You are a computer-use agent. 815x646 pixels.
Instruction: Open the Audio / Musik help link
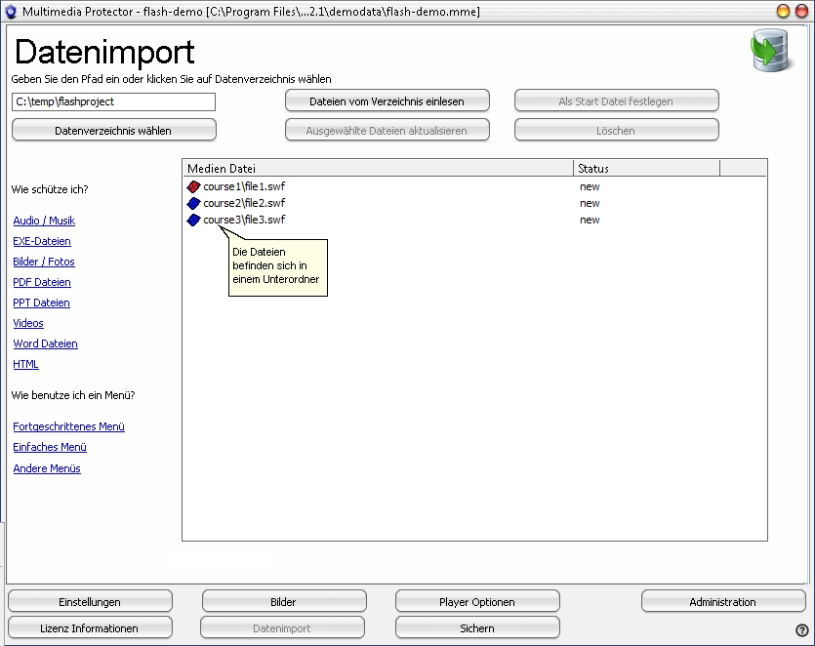pos(44,221)
